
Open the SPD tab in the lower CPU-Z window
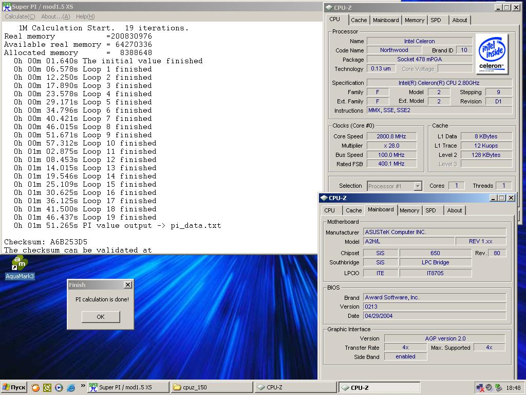click(x=431, y=210)
